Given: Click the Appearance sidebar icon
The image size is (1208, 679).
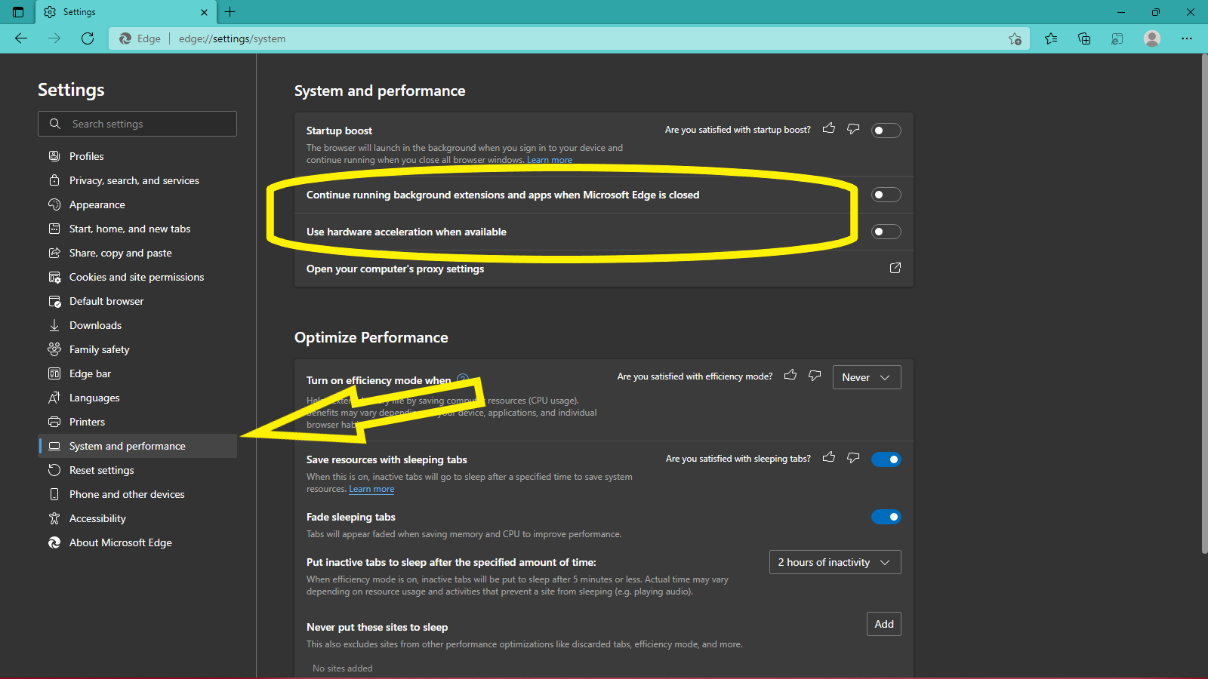Looking at the screenshot, I should tap(54, 204).
